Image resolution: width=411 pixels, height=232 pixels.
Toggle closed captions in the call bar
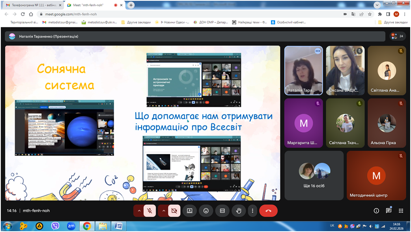(222, 211)
